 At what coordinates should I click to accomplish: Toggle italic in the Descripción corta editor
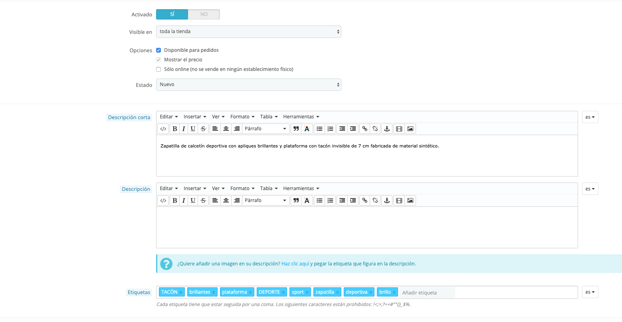tap(184, 129)
